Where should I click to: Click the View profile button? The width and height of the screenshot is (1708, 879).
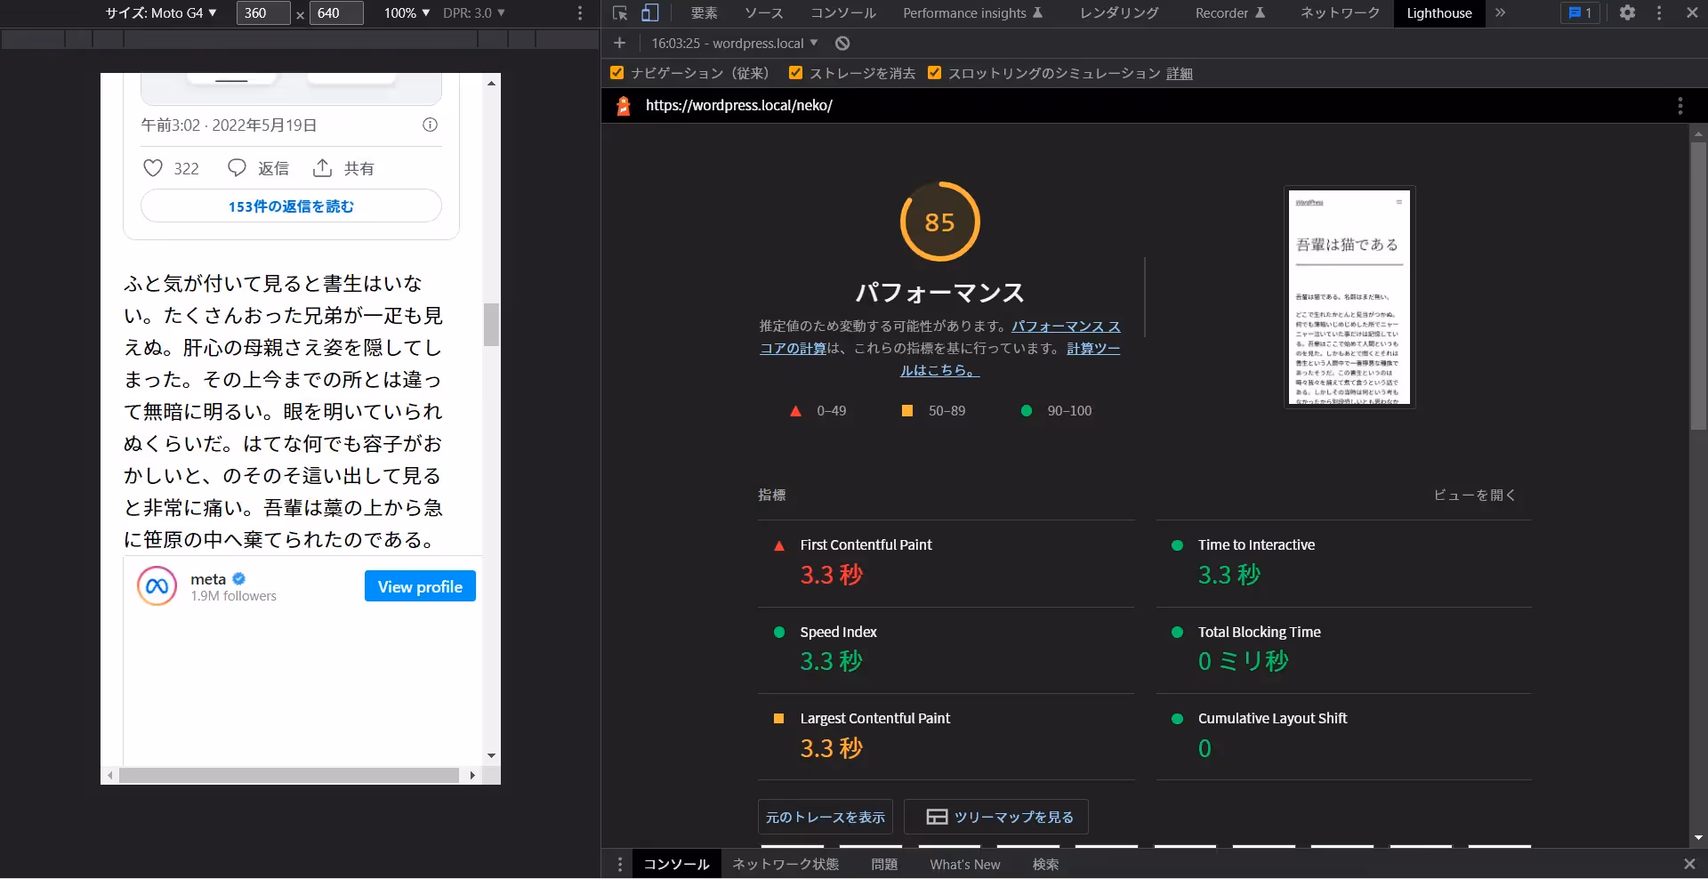[x=420, y=586]
